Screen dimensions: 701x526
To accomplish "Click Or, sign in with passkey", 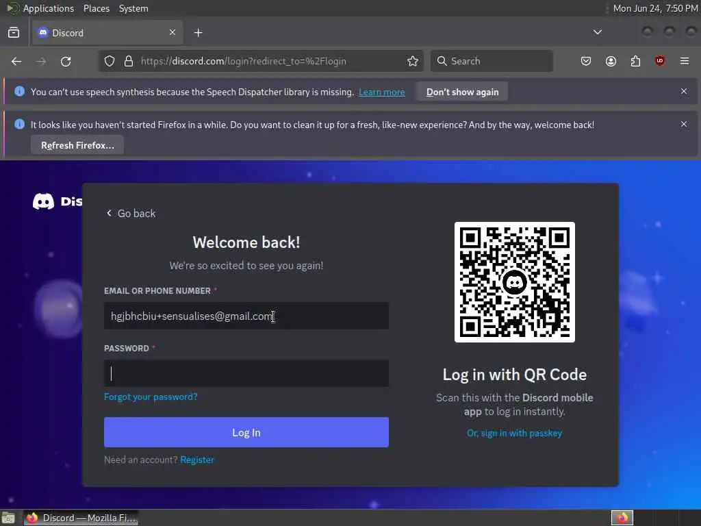I will (515, 433).
